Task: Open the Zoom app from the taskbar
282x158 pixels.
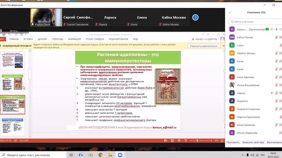Action: (120, 155)
